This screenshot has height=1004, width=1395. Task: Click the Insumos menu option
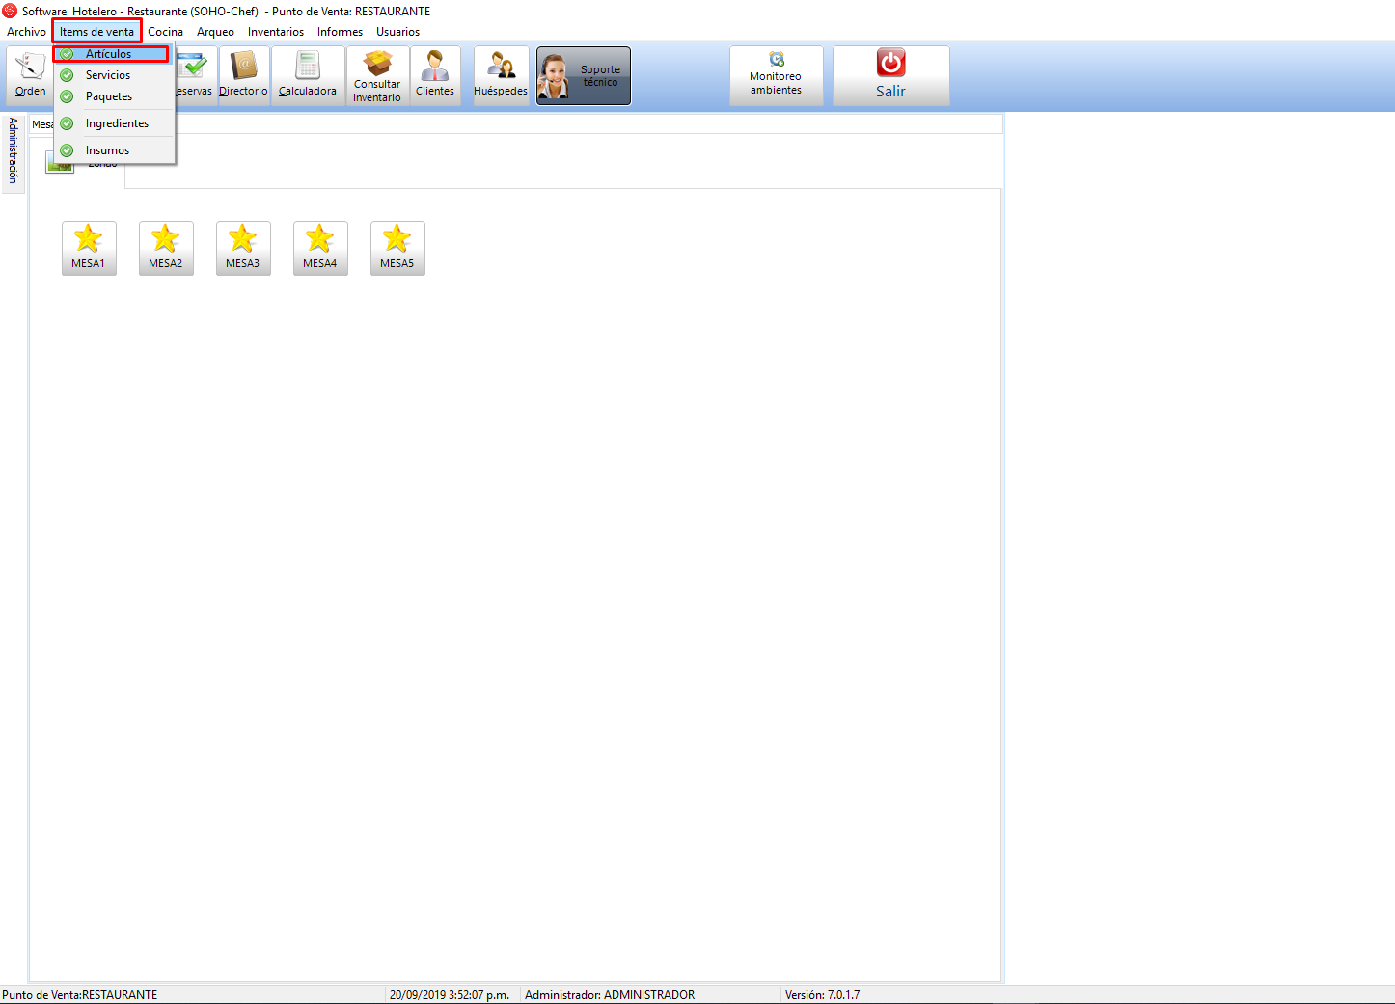click(107, 150)
